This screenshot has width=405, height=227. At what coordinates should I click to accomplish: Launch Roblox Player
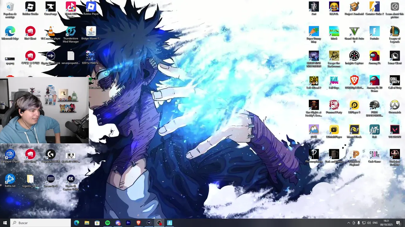[x=91, y=9]
